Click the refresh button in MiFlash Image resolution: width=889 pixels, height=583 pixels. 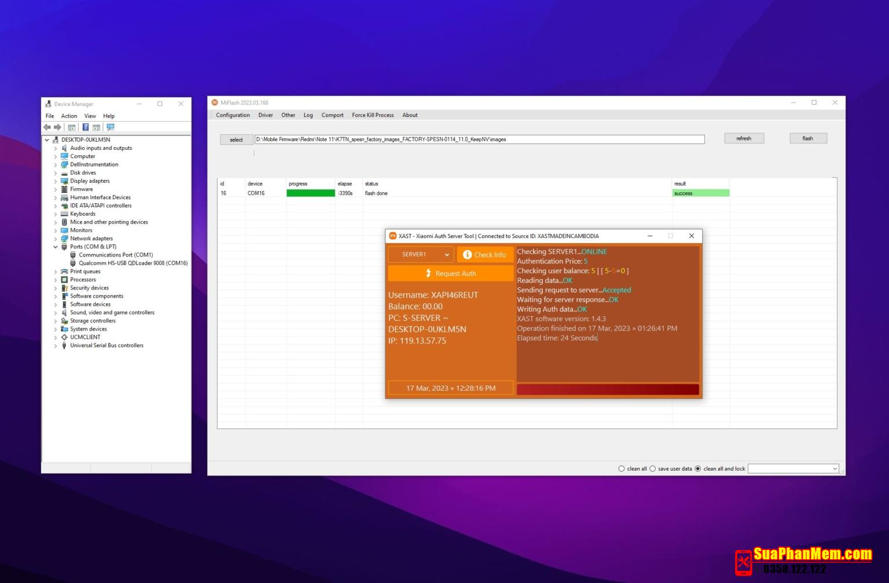744,138
